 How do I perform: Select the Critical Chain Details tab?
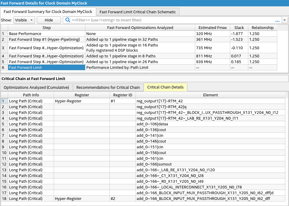point(165,87)
